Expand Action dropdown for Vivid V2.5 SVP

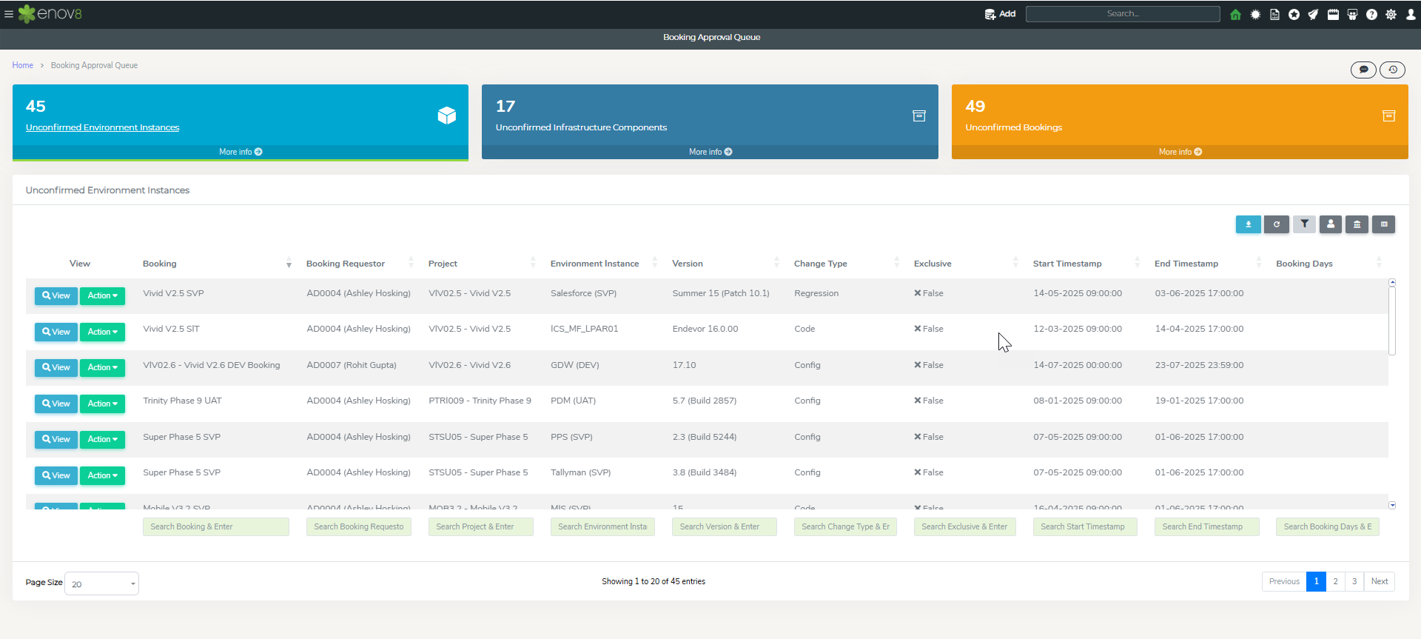pos(102,295)
